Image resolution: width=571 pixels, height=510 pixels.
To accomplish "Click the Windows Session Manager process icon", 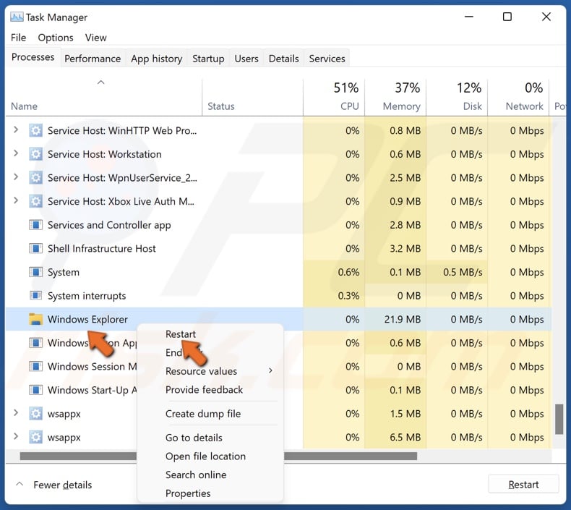I will pyautogui.click(x=35, y=366).
